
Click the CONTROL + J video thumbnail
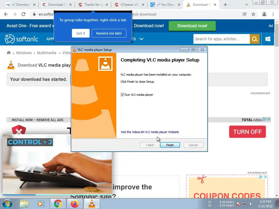tap(57, 164)
